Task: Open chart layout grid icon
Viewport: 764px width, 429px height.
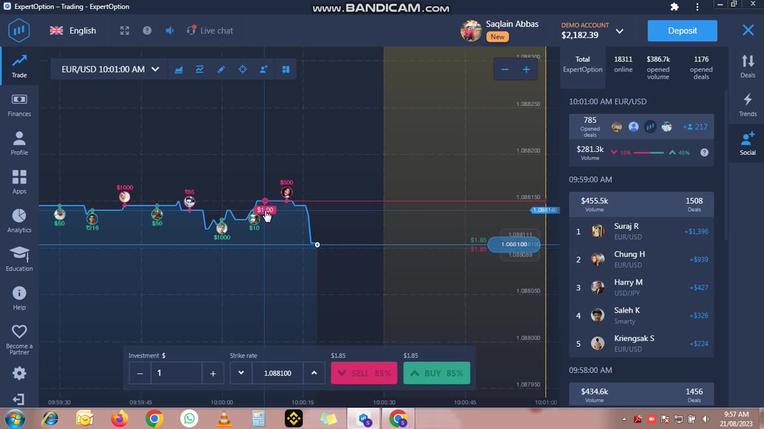Action: [x=285, y=69]
